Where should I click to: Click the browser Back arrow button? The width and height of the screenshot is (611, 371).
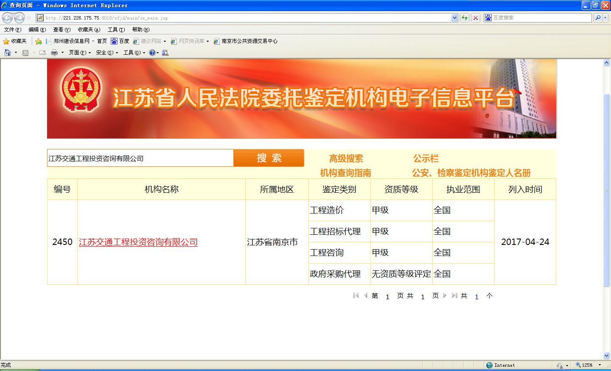pyautogui.click(x=8, y=18)
